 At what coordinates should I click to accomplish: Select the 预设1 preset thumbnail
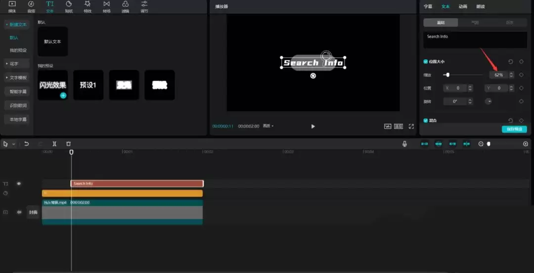click(x=88, y=85)
